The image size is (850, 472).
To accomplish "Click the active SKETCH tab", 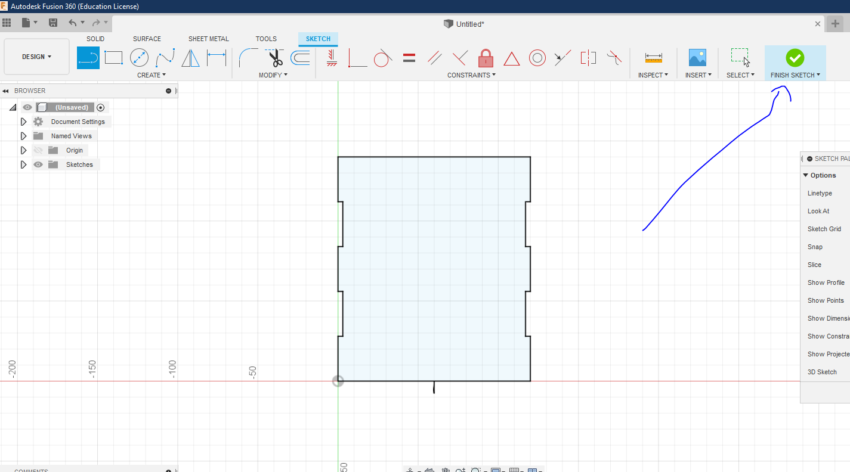I will pos(318,39).
